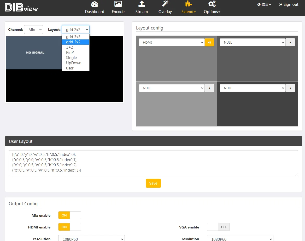Click the Sign out icon
The height and width of the screenshot is (241, 305).
coord(280,4)
